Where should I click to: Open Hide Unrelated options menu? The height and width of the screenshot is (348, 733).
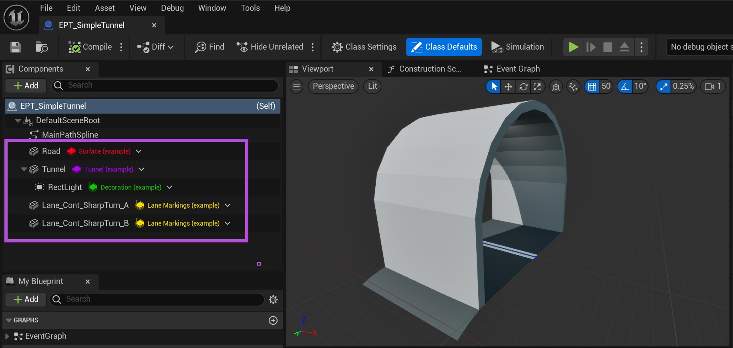tap(312, 47)
